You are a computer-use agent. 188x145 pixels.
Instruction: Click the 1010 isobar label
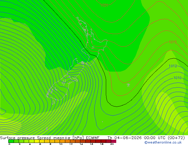pyautogui.click(x=177, y=78)
